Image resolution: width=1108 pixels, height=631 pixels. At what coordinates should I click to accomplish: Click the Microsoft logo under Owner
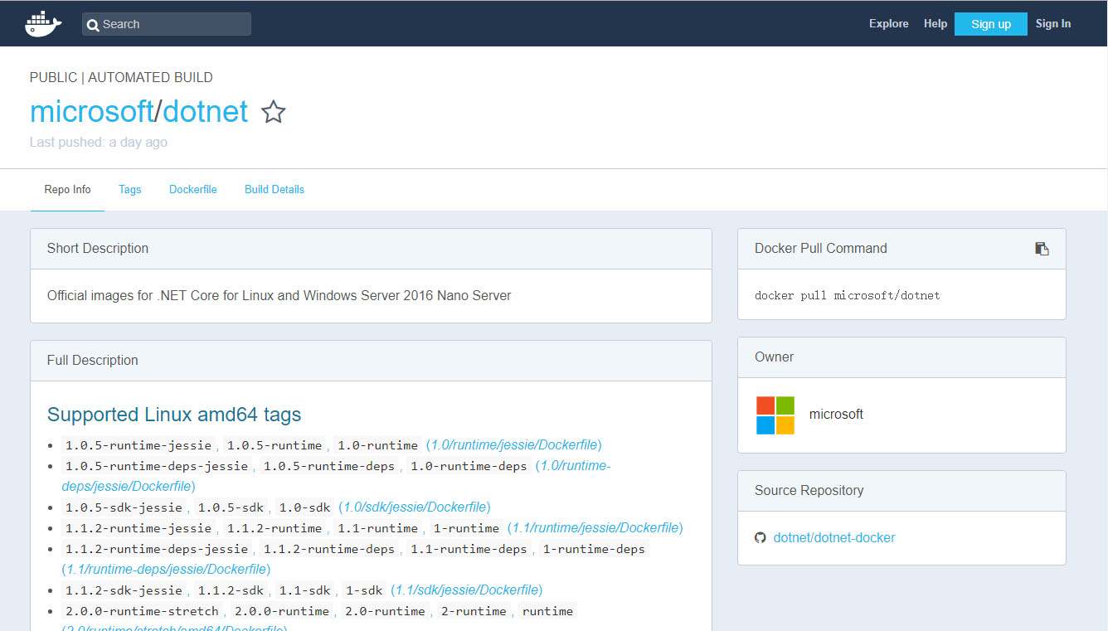coord(775,415)
